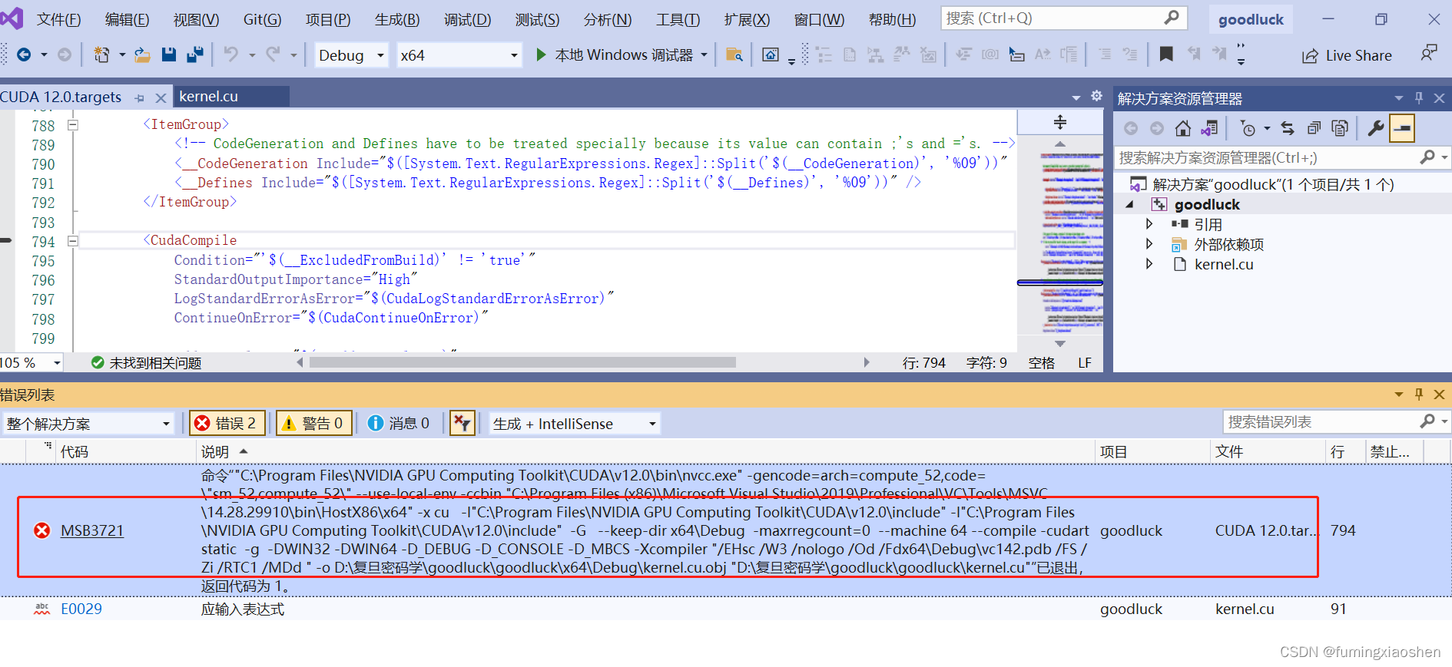Screen dimensions: 1452x667
Task: Select the kernel.cu file in Solution Explorer
Action: coord(1223,264)
